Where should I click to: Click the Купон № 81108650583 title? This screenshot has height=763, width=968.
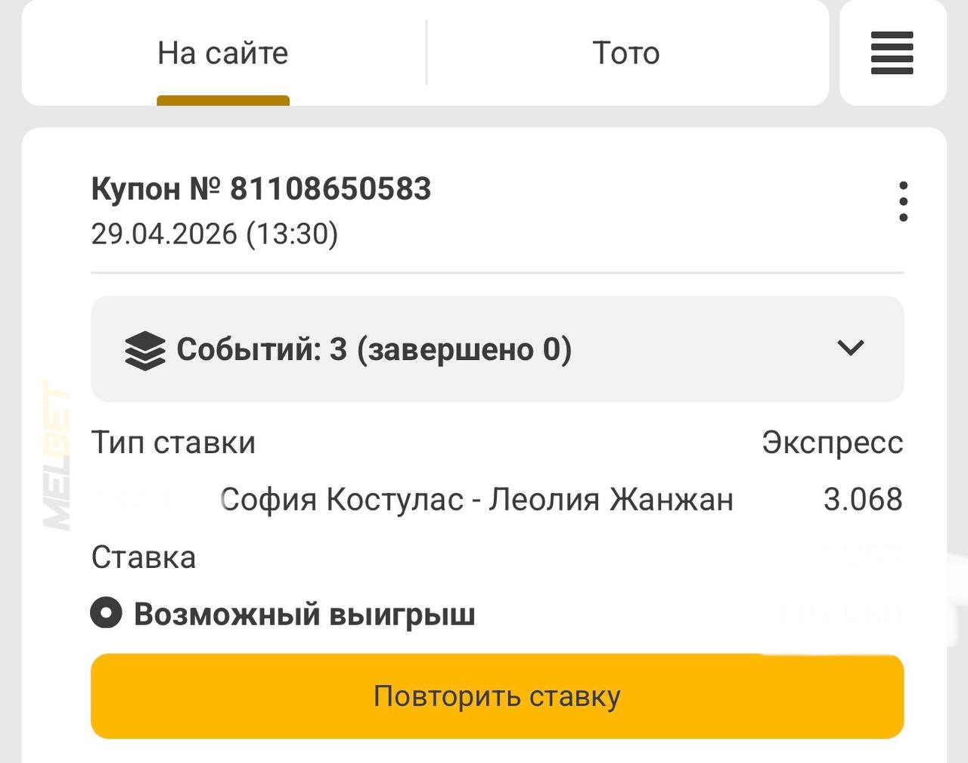pos(261,189)
